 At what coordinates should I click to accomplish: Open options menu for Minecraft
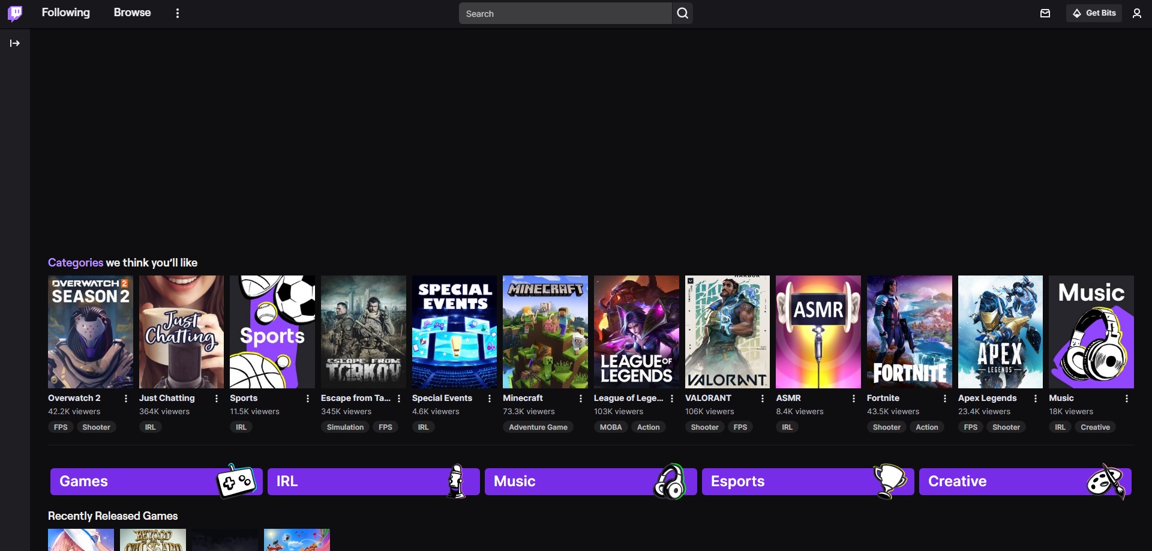pyautogui.click(x=581, y=399)
